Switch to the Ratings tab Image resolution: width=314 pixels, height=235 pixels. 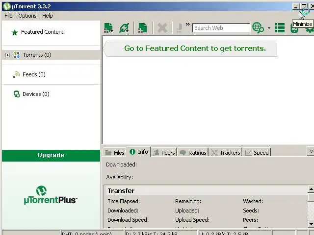coord(193,153)
